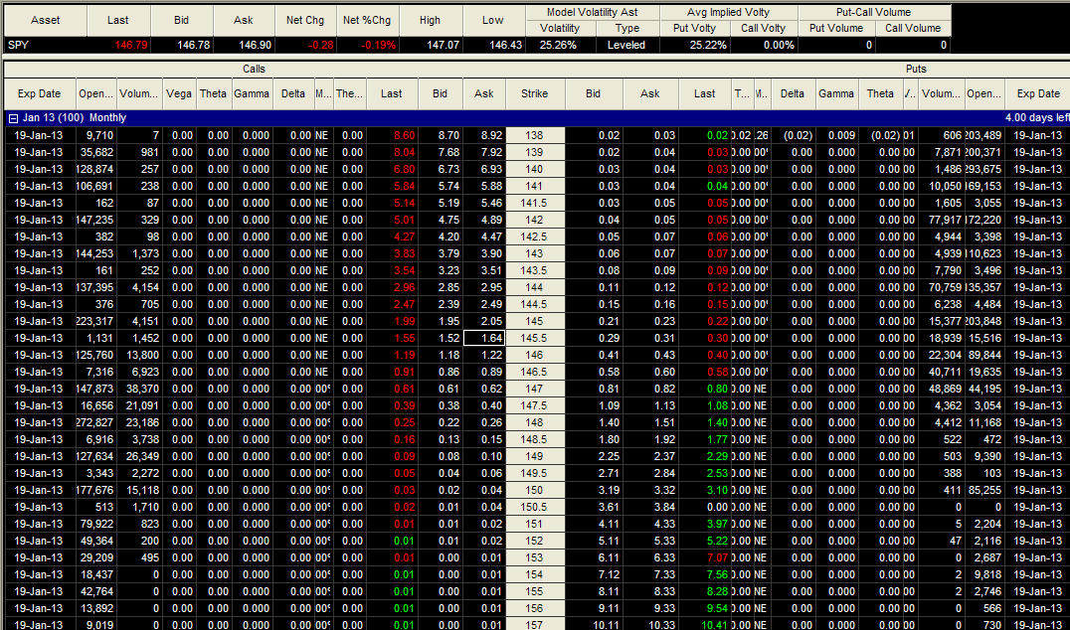Image resolution: width=1070 pixels, height=630 pixels.
Task: Click the puts-side Gamma column header
Action: 836,93
